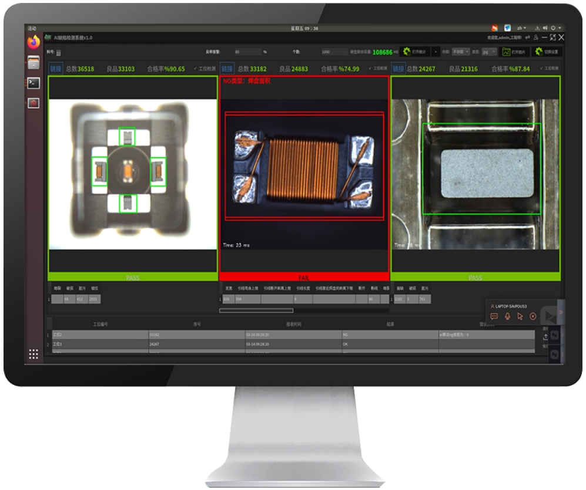
Task: Click the circular end-session icon in remote panel
Action: pos(533,316)
